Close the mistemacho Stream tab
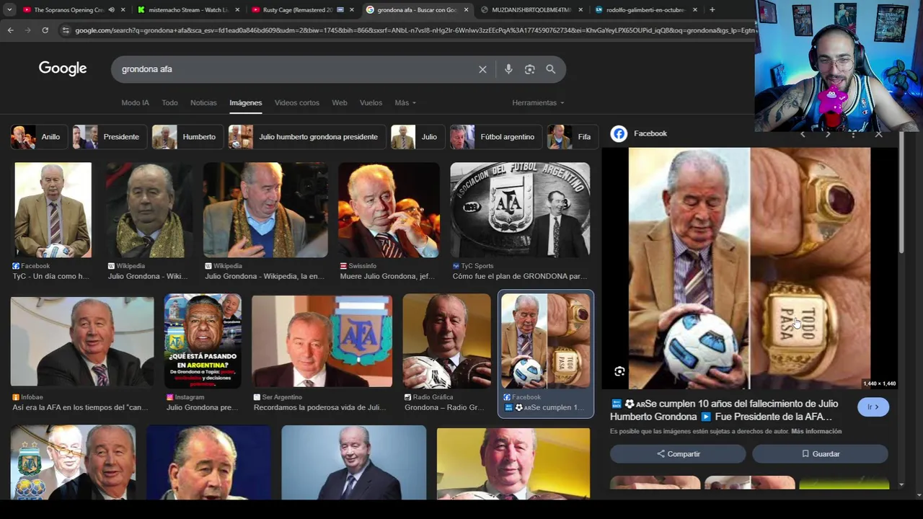Screen dimensions: 923x519 tap(237, 10)
